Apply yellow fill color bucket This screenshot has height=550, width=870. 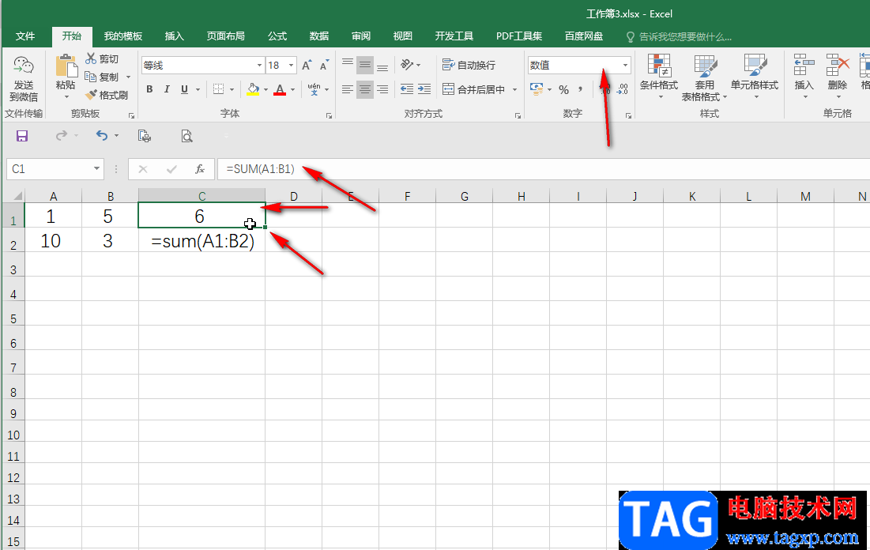253,89
